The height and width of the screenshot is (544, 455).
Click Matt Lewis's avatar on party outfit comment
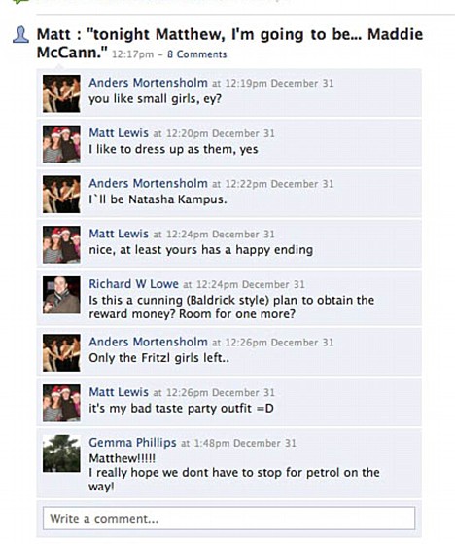61,403
